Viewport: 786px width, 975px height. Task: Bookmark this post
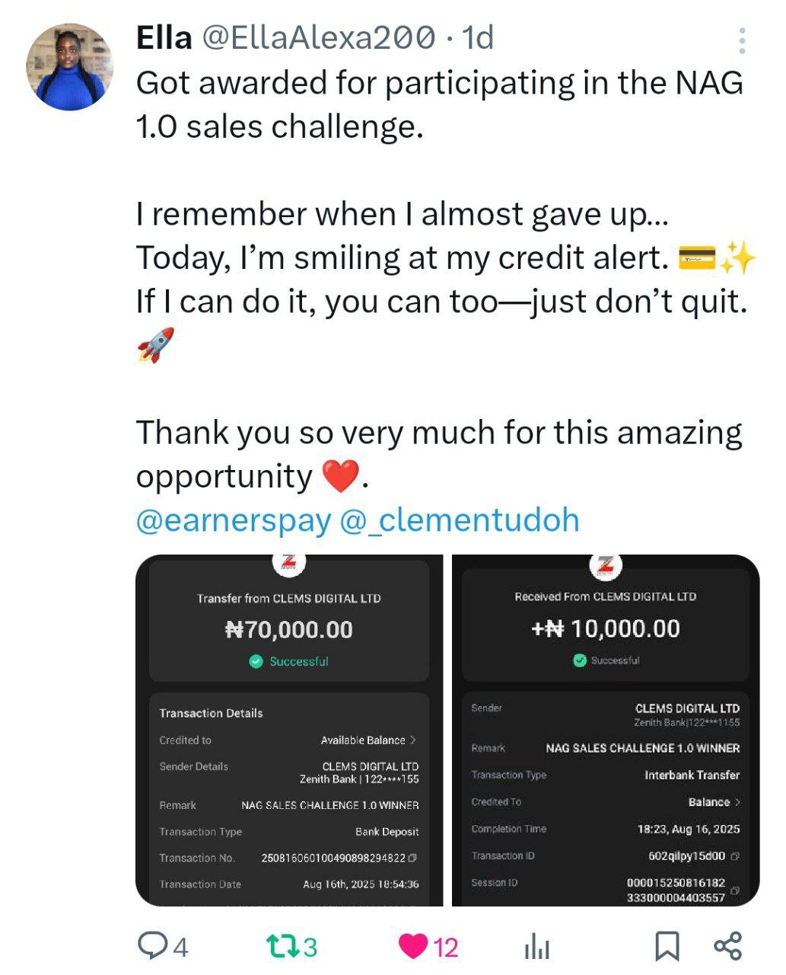[667, 946]
